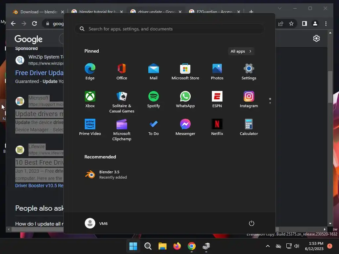
Task: Click Chrome's back navigation arrow
Action: coord(13,23)
